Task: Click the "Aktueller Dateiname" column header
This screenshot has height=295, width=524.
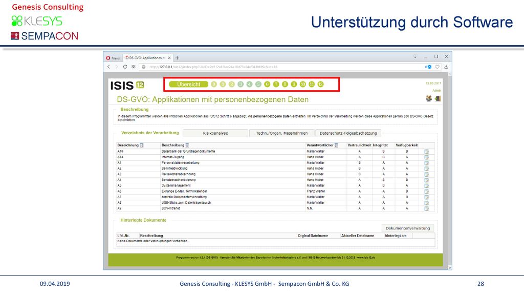Action: coord(358,236)
